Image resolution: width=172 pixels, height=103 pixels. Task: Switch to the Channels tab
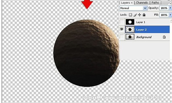(x=142, y=3)
